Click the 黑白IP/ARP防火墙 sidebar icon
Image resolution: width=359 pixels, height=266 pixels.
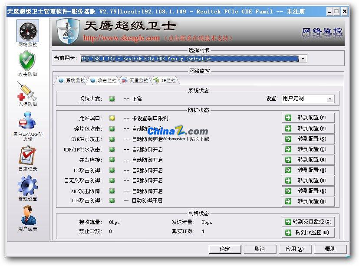[x=27, y=120]
